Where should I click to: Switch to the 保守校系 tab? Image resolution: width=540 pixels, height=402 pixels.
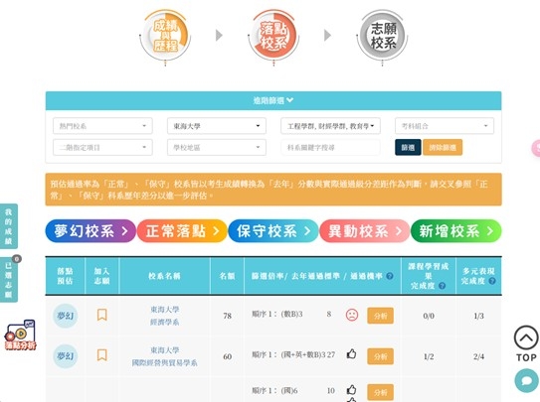click(273, 231)
